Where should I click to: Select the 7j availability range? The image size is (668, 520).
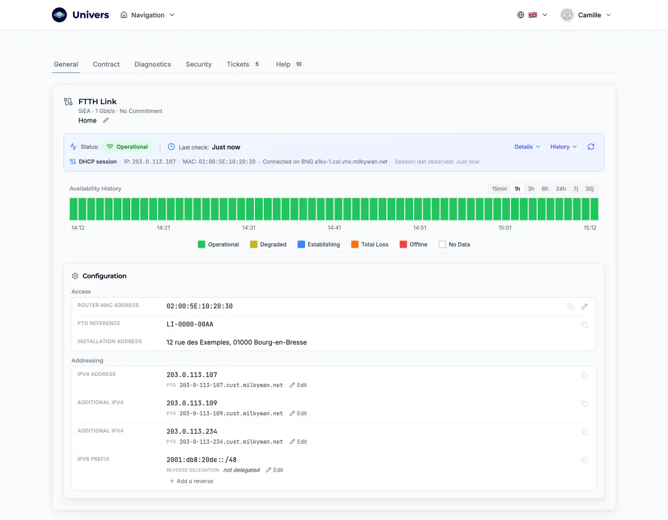(576, 189)
